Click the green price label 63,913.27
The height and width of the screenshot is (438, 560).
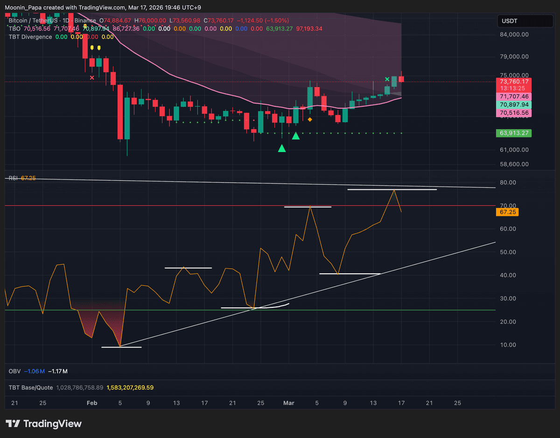[513, 133]
